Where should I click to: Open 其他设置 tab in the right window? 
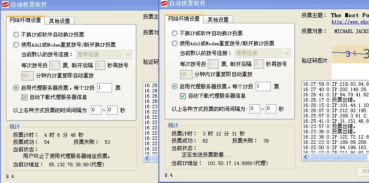pos(218,19)
